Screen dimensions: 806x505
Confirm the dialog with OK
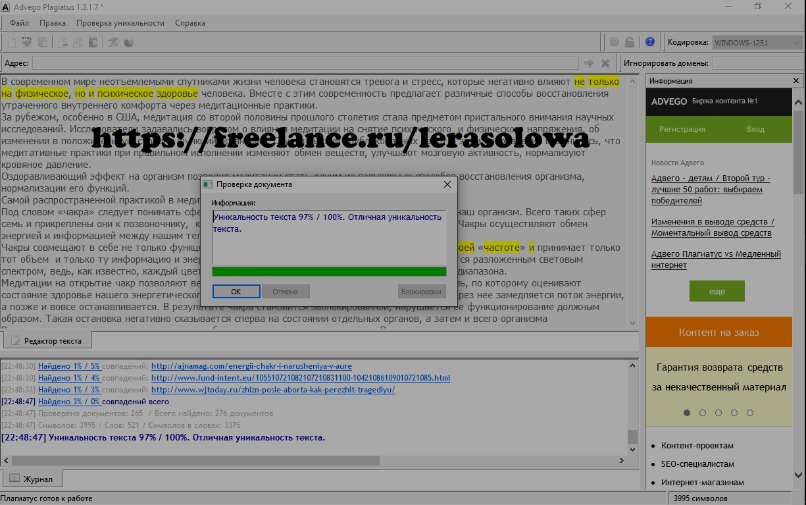coord(236,291)
